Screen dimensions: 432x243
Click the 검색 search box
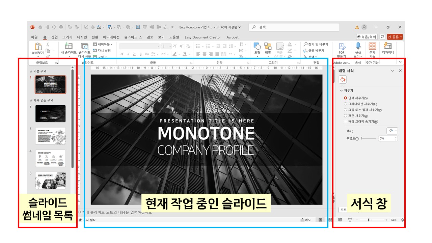294,27
